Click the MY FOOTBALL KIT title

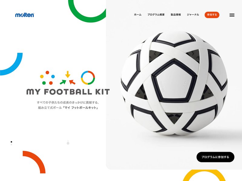pos(68,92)
